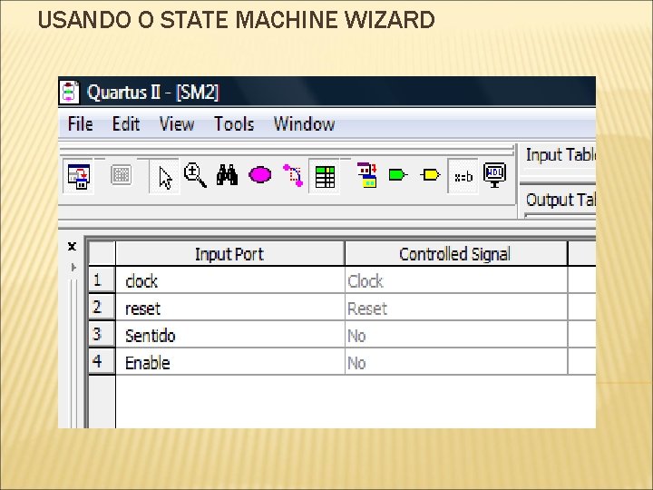Click the Controlled Signal column header

point(455,254)
